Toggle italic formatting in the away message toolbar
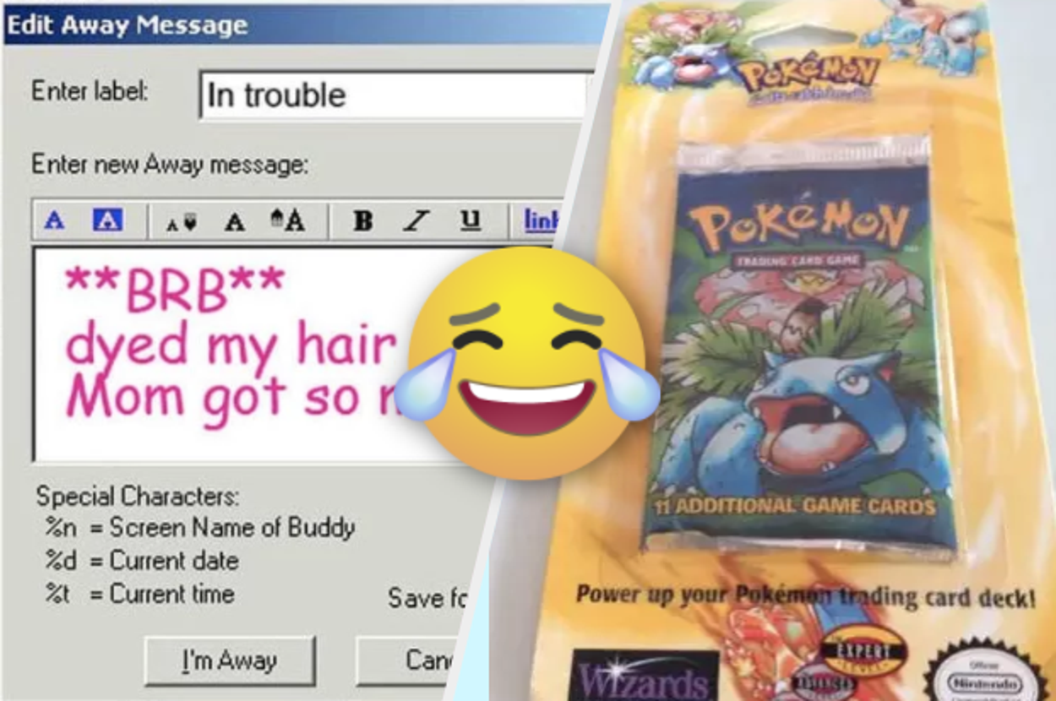Image resolution: width=1056 pixels, height=701 pixels. click(416, 221)
